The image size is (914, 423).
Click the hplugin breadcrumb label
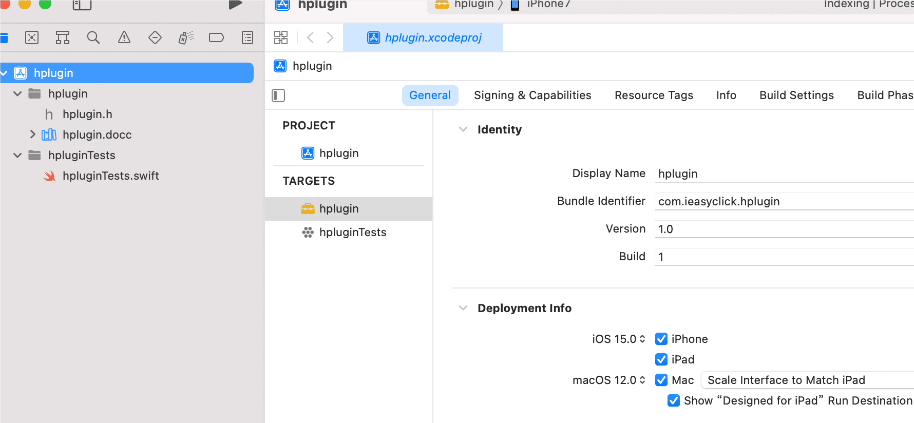312,66
